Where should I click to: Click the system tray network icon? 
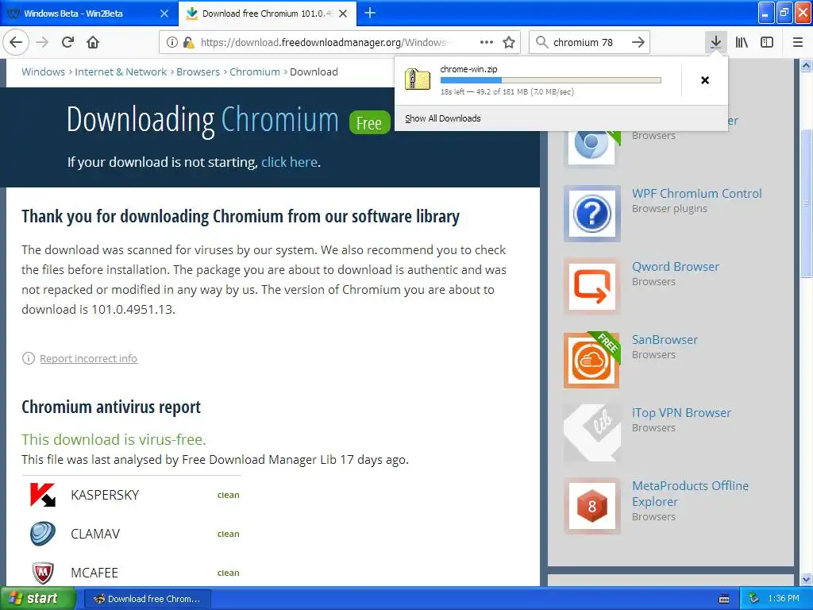[753, 599]
